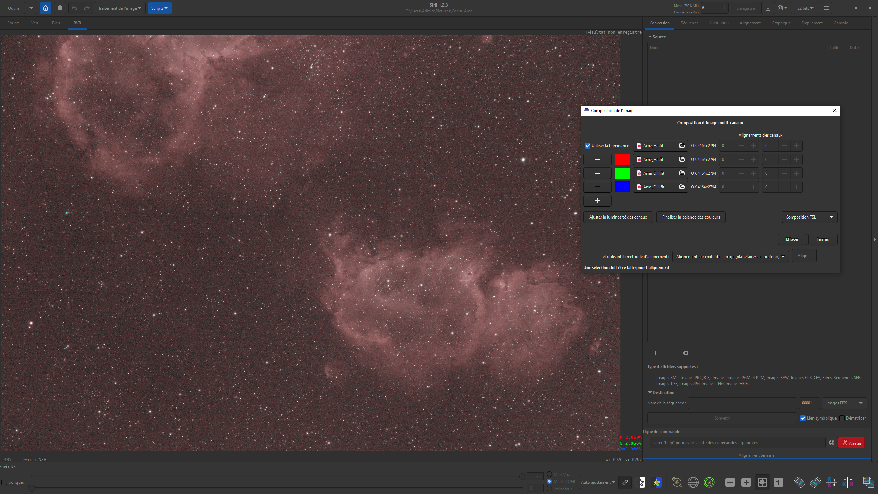The height and width of the screenshot is (494, 878).
Task: Redo the operation with the redo arrow
Action: point(87,8)
